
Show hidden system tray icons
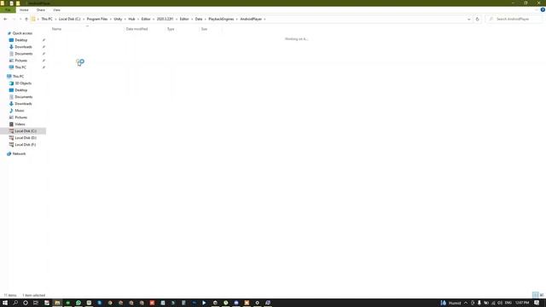[466, 303]
